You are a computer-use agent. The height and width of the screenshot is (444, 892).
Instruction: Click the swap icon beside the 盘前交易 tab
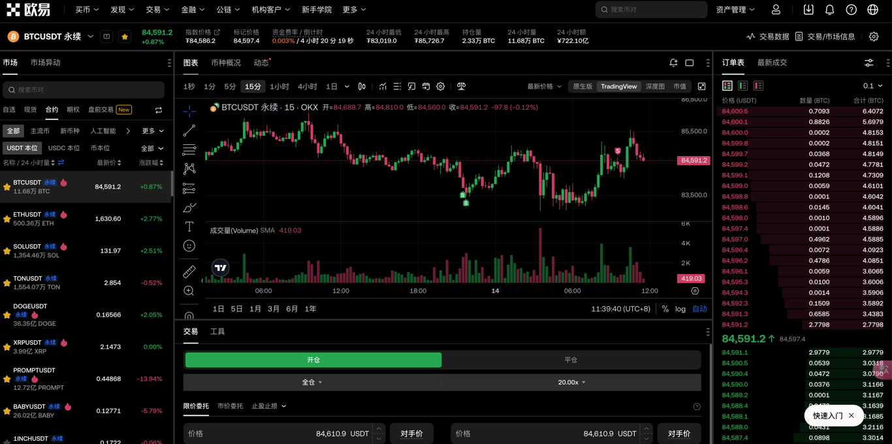[159, 110]
